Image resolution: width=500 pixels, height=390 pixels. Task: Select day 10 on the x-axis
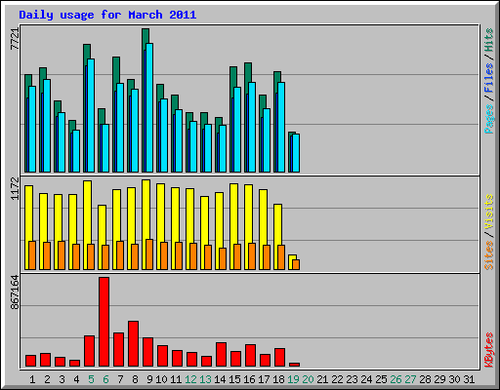tap(161, 379)
